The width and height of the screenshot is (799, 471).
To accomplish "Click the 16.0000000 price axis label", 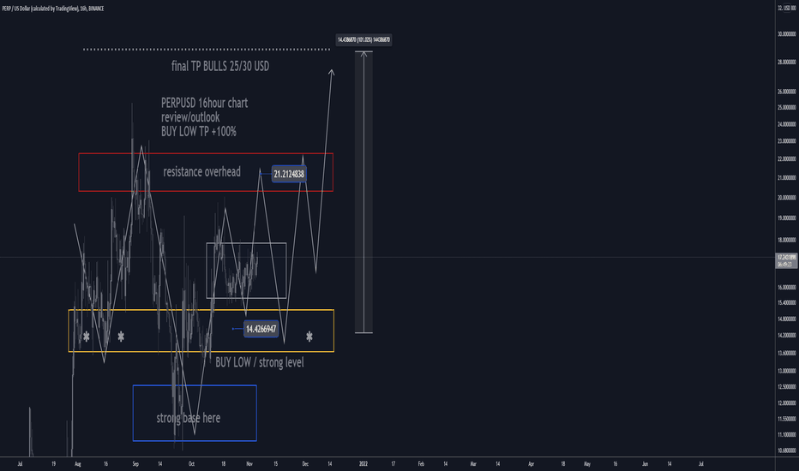I will click(787, 287).
